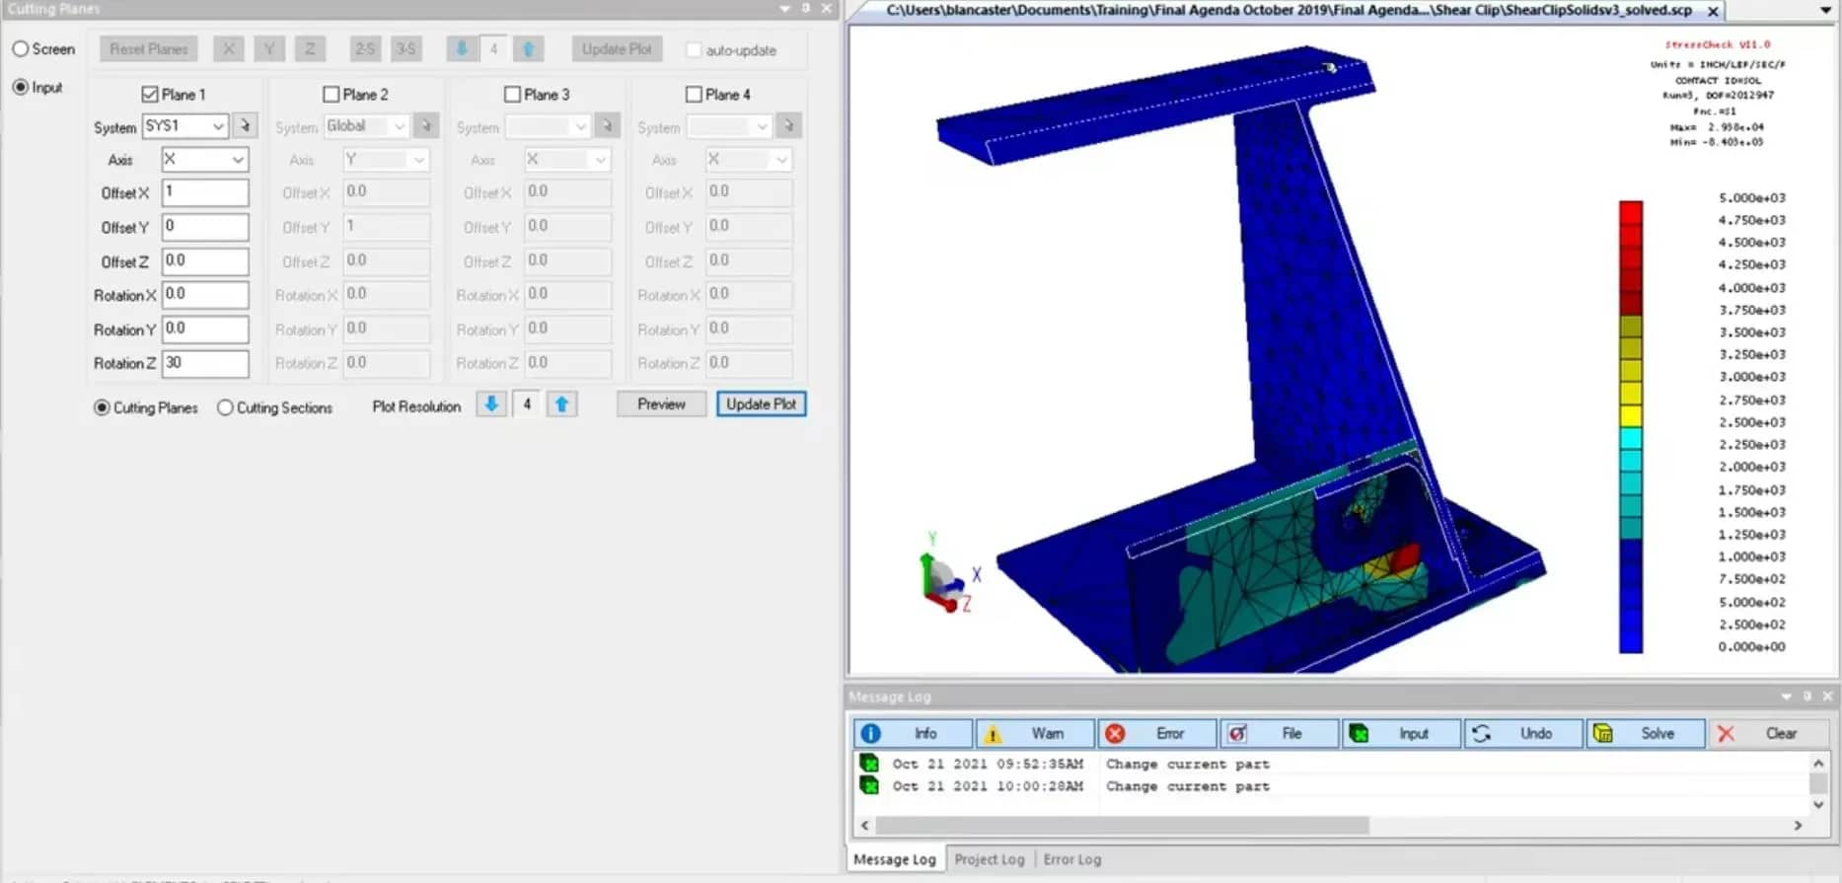The height and width of the screenshot is (883, 1842).
Task: Click the Plot Resolution increase arrow
Action: tap(561, 404)
